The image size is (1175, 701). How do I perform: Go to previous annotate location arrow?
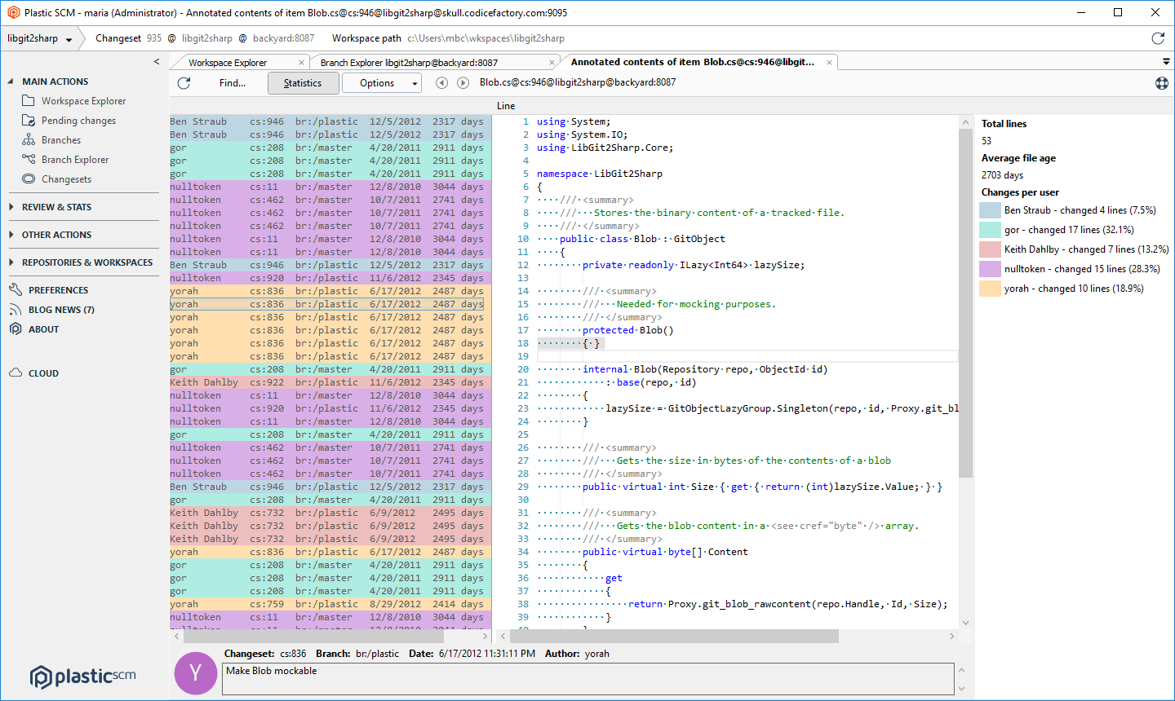pyautogui.click(x=441, y=83)
